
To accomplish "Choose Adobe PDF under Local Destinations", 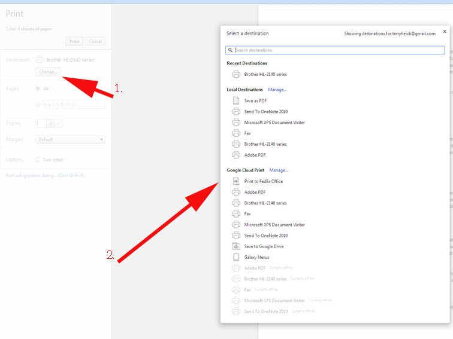I will [x=256, y=155].
